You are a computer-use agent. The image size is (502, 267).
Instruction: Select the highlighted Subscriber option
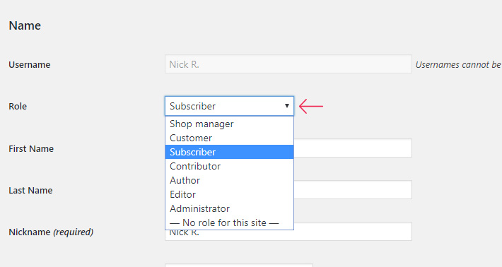[229, 152]
